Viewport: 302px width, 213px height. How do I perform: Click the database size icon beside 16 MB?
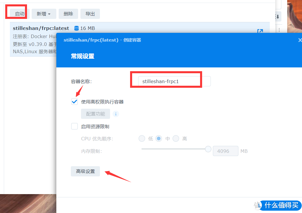click(x=77, y=28)
